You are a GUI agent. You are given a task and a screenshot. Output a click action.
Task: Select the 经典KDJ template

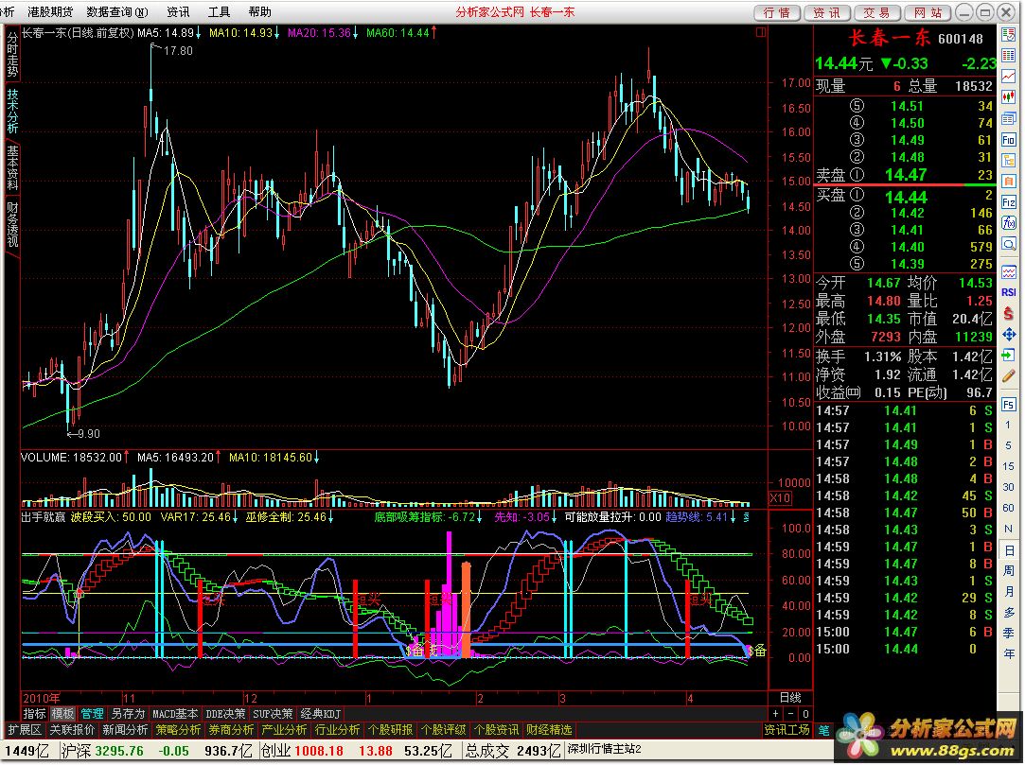click(320, 713)
